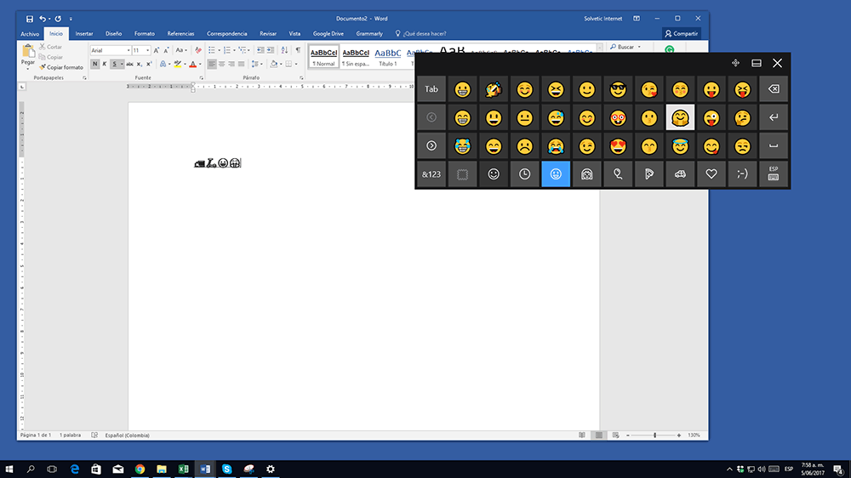Justify paragraph text

[241, 64]
